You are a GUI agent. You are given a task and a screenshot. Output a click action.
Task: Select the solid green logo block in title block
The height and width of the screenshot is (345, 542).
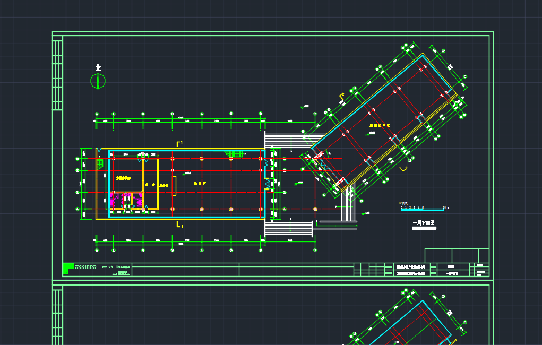(x=68, y=268)
